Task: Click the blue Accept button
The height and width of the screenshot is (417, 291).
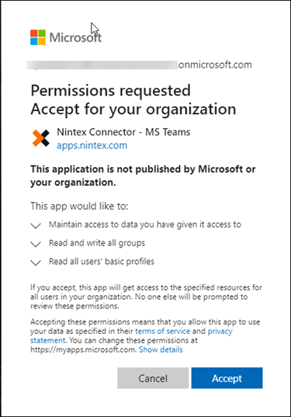Action: coord(227,378)
